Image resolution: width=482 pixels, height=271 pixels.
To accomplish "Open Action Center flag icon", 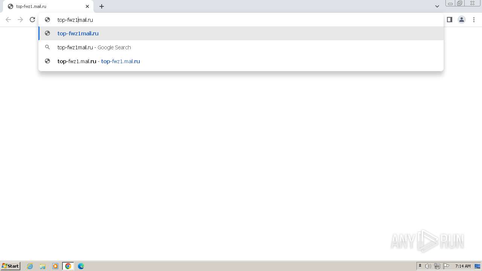I will (446, 266).
